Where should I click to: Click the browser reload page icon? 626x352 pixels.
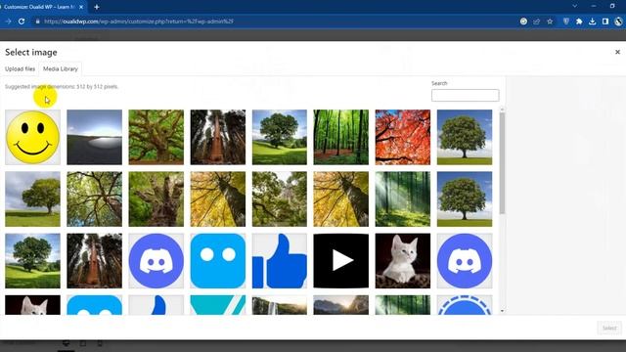point(22,22)
